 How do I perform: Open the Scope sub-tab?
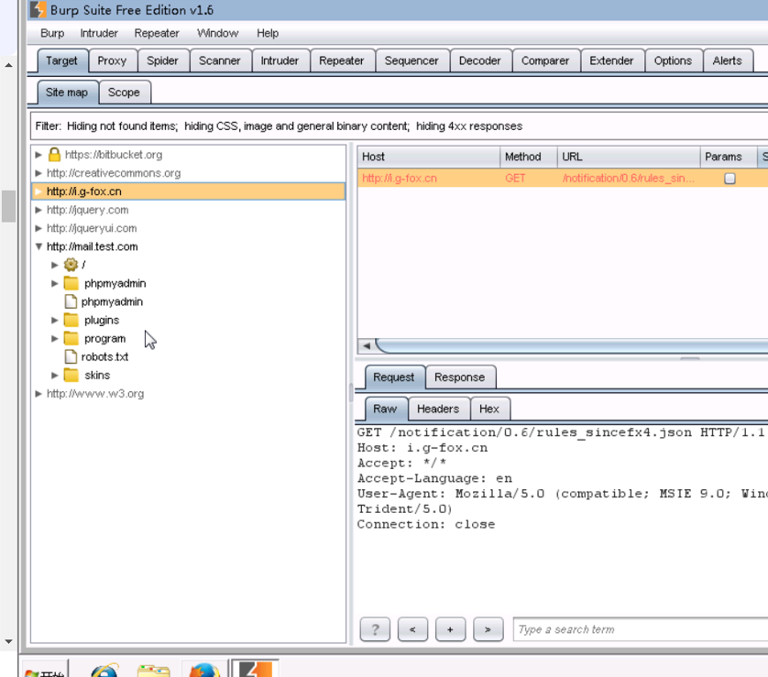tap(124, 93)
